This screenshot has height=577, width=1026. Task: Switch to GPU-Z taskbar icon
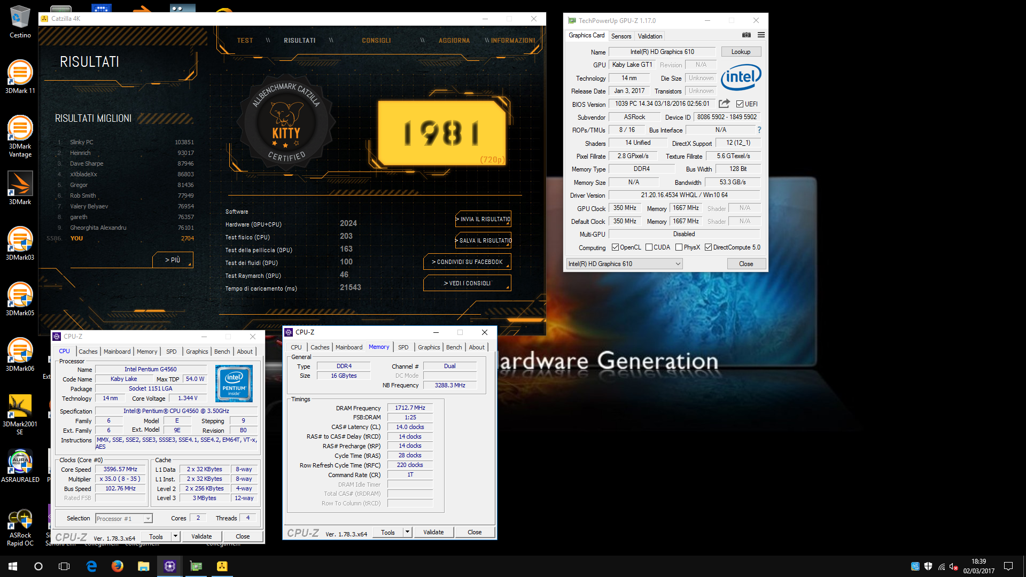coord(196,566)
